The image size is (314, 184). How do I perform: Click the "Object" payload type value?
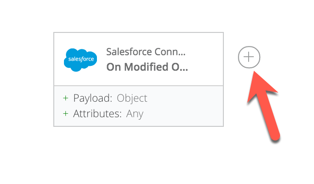coord(132,98)
